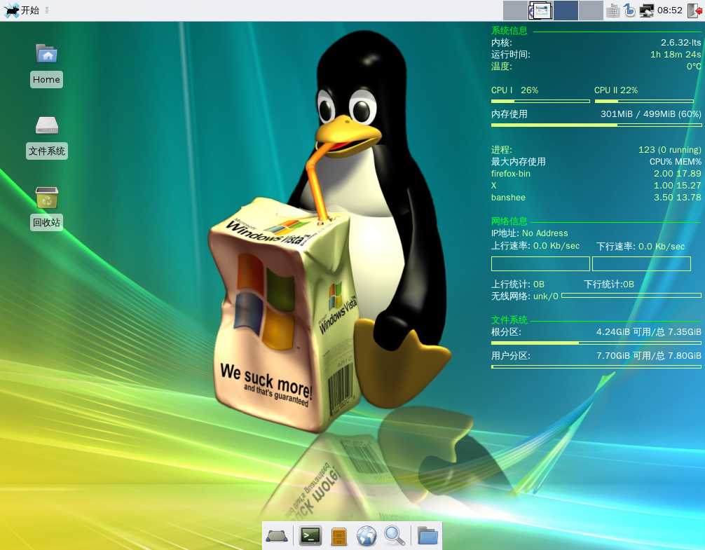Click the 上行统计 0B upload total
705x550 pixels.
coord(517,284)
